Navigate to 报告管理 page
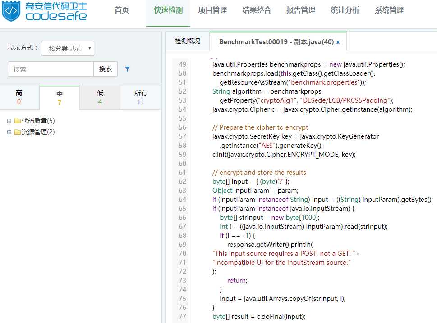437x323 pixels. (301, 10)
